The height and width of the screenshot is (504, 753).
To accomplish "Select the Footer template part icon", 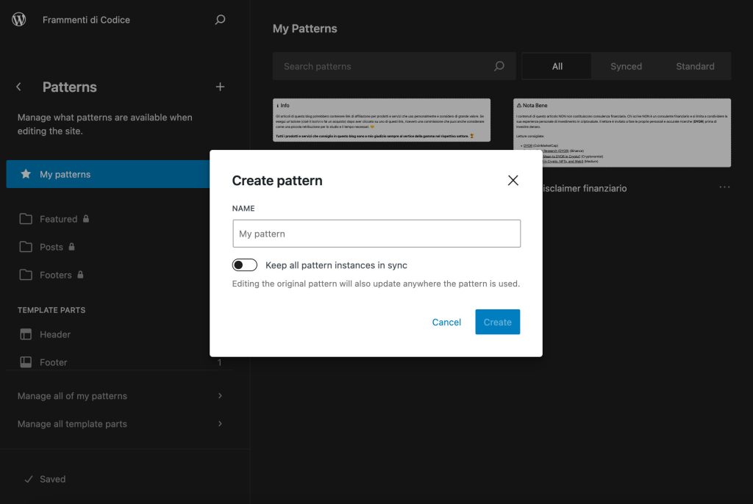I will coord(27,362).
